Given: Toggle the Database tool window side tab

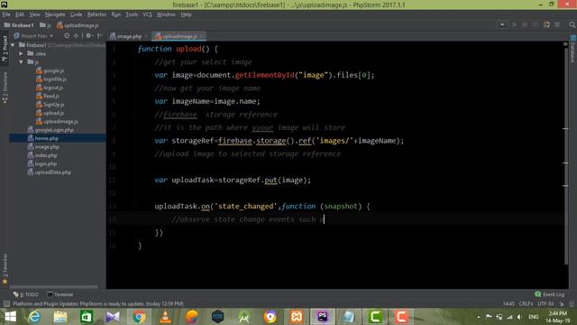Looking at the screenshot, I should tap(572, 49).
